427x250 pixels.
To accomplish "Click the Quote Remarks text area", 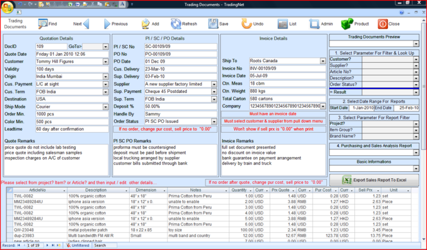I will (57, 160).
